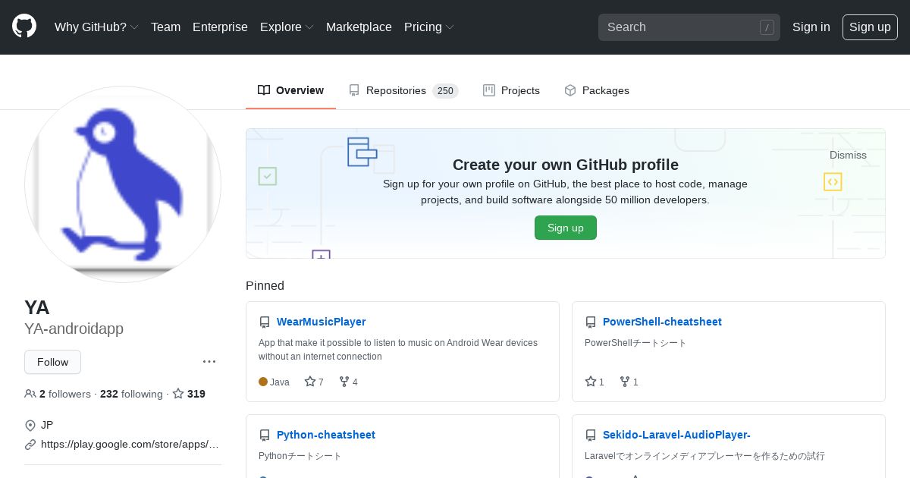Expand the Pricing dropdown menu
The width and height of the screenshot is (910, 478).
(429, 27)
